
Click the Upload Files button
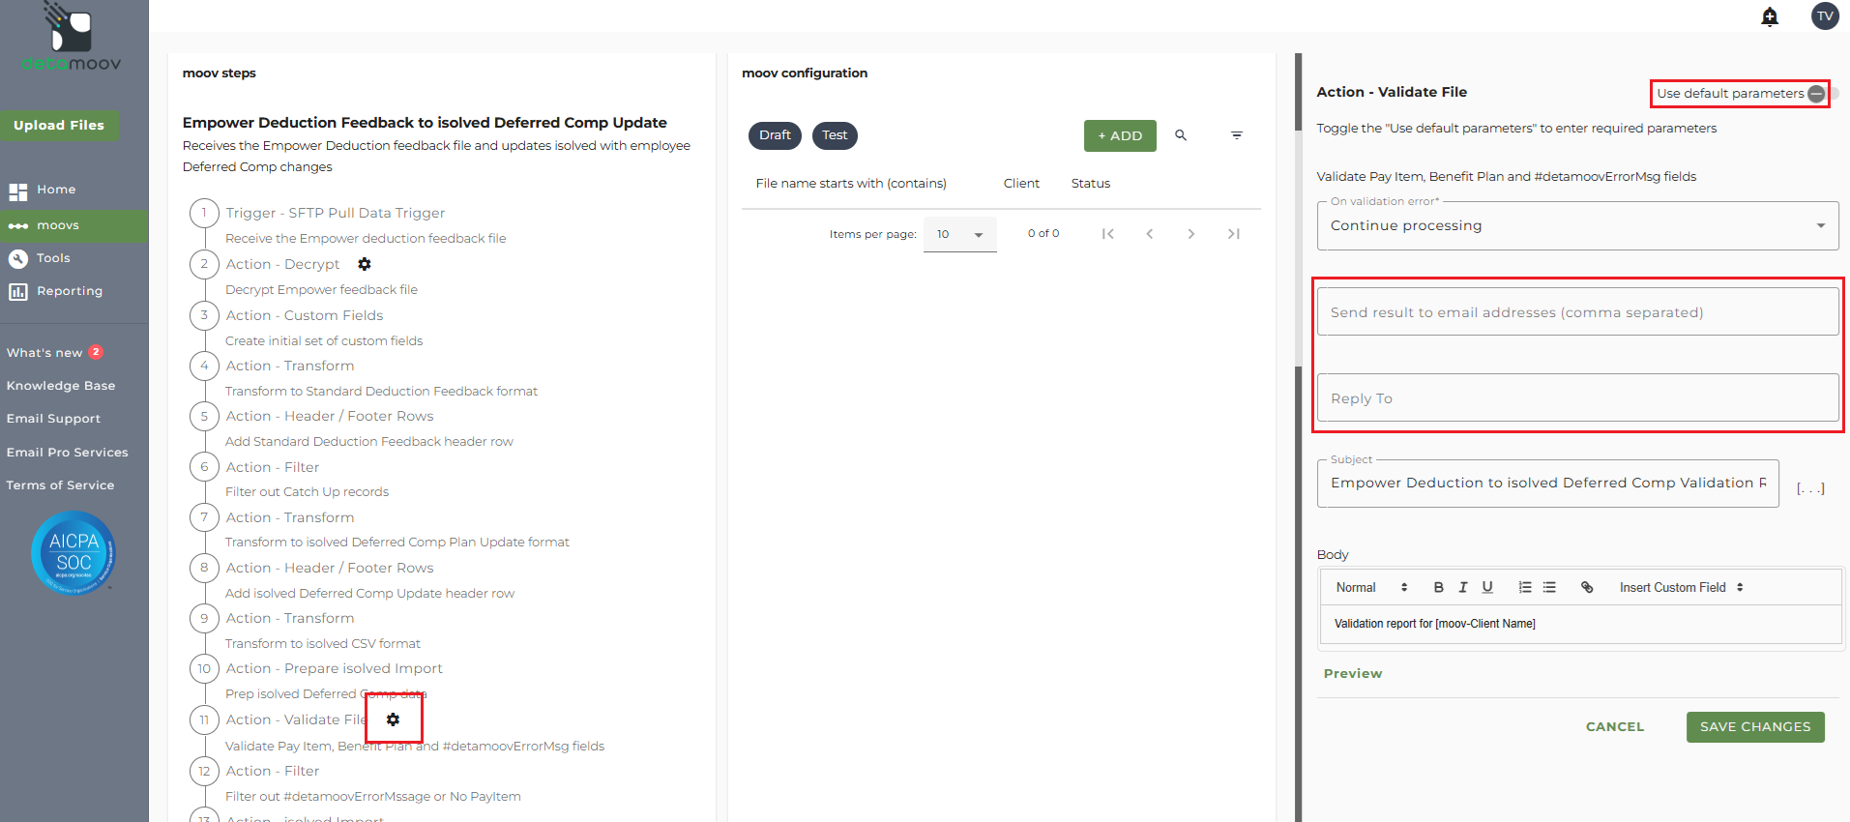tap(59, 125)
